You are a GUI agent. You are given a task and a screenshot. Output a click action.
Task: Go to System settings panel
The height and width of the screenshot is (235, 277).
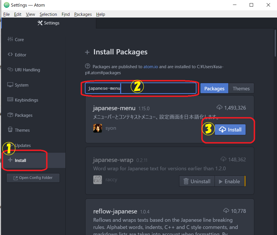(21, 85)
